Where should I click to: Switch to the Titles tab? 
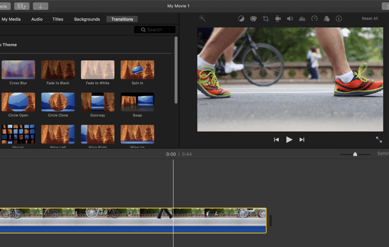pos(58,19)
